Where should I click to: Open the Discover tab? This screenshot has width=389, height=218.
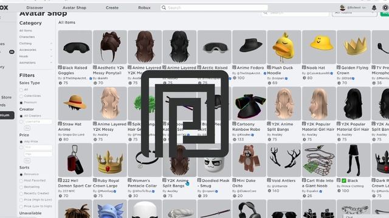tap(35, 8)
